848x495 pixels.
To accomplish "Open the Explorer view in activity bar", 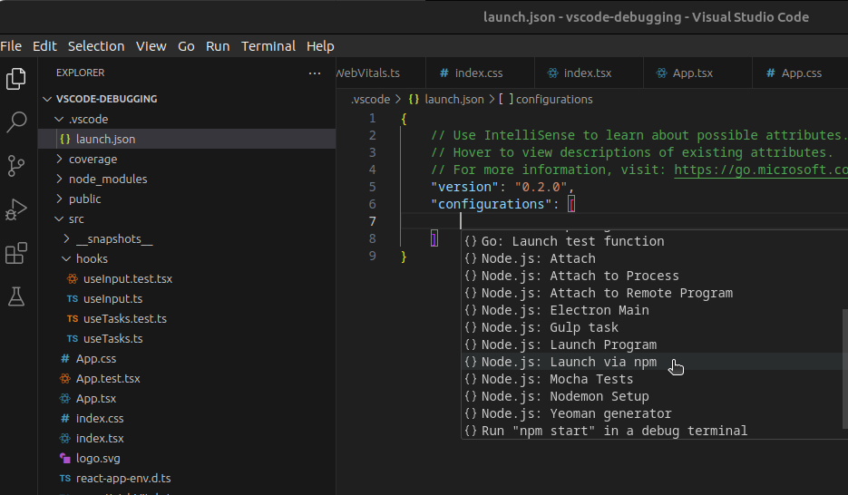I will tap(16, 79).
